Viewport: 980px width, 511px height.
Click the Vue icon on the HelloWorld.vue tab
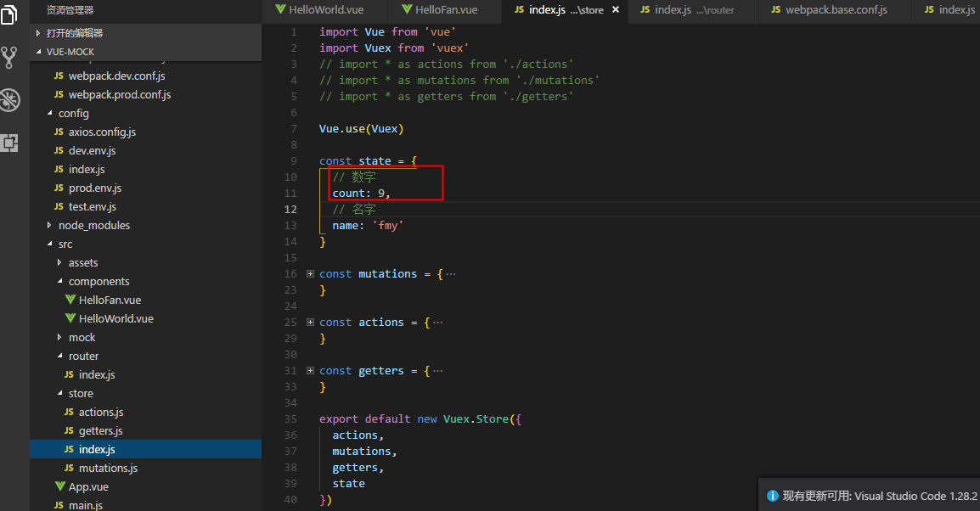(280, 9)
